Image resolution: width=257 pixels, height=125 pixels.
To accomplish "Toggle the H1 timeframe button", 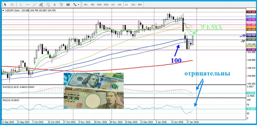I will [x=113, y=5].
